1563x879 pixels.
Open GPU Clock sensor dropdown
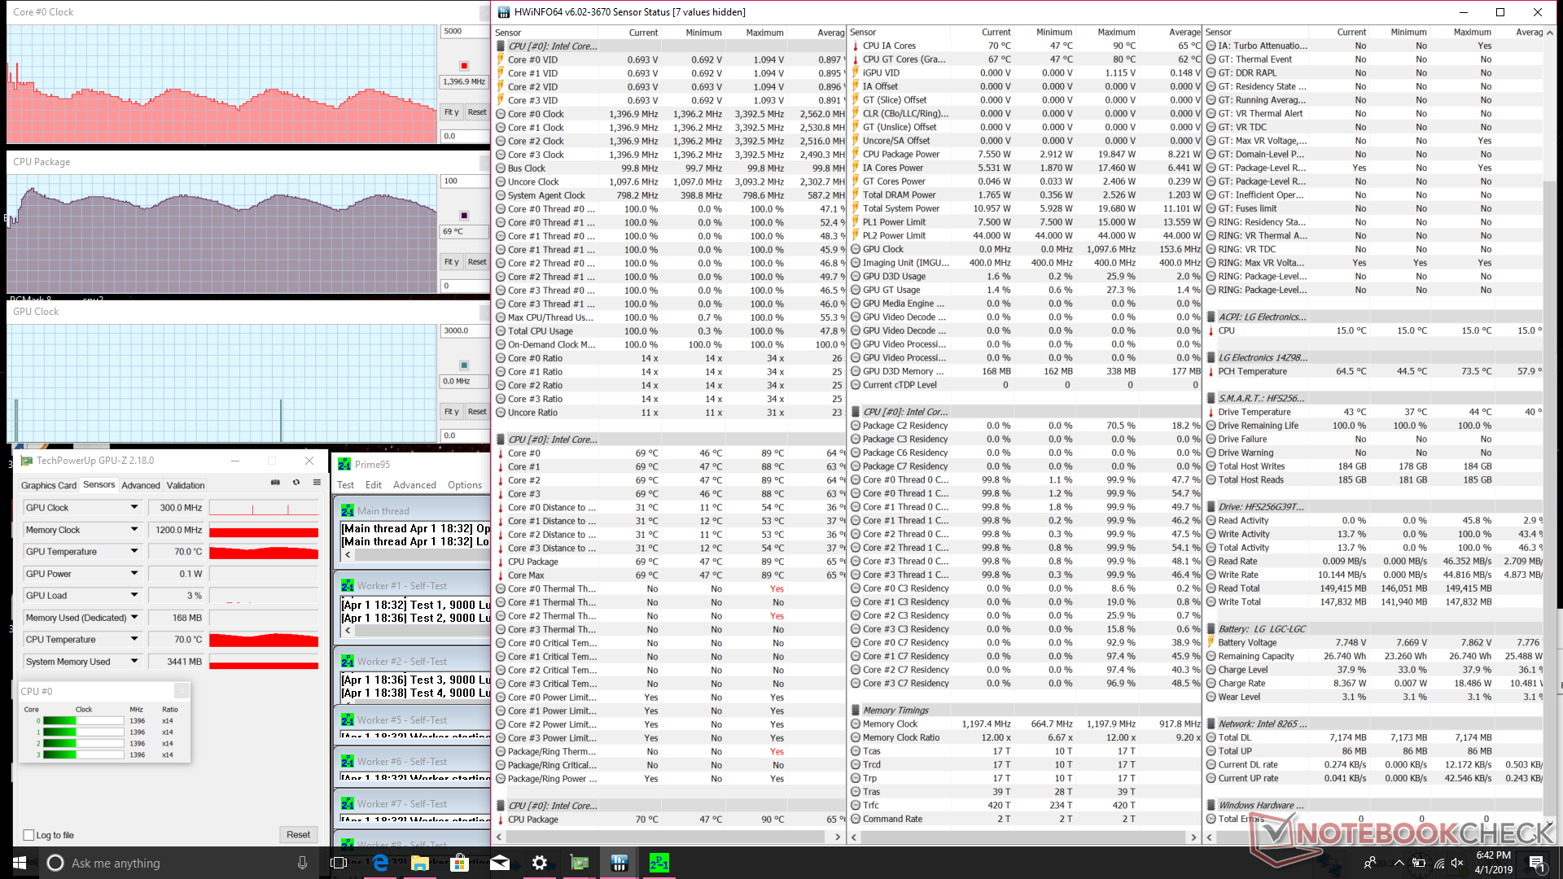coord(134,507)
